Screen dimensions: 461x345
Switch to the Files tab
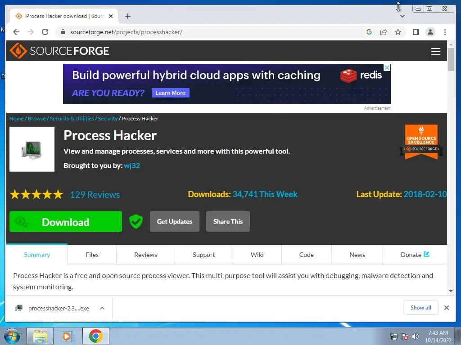(x=92, y=255)
